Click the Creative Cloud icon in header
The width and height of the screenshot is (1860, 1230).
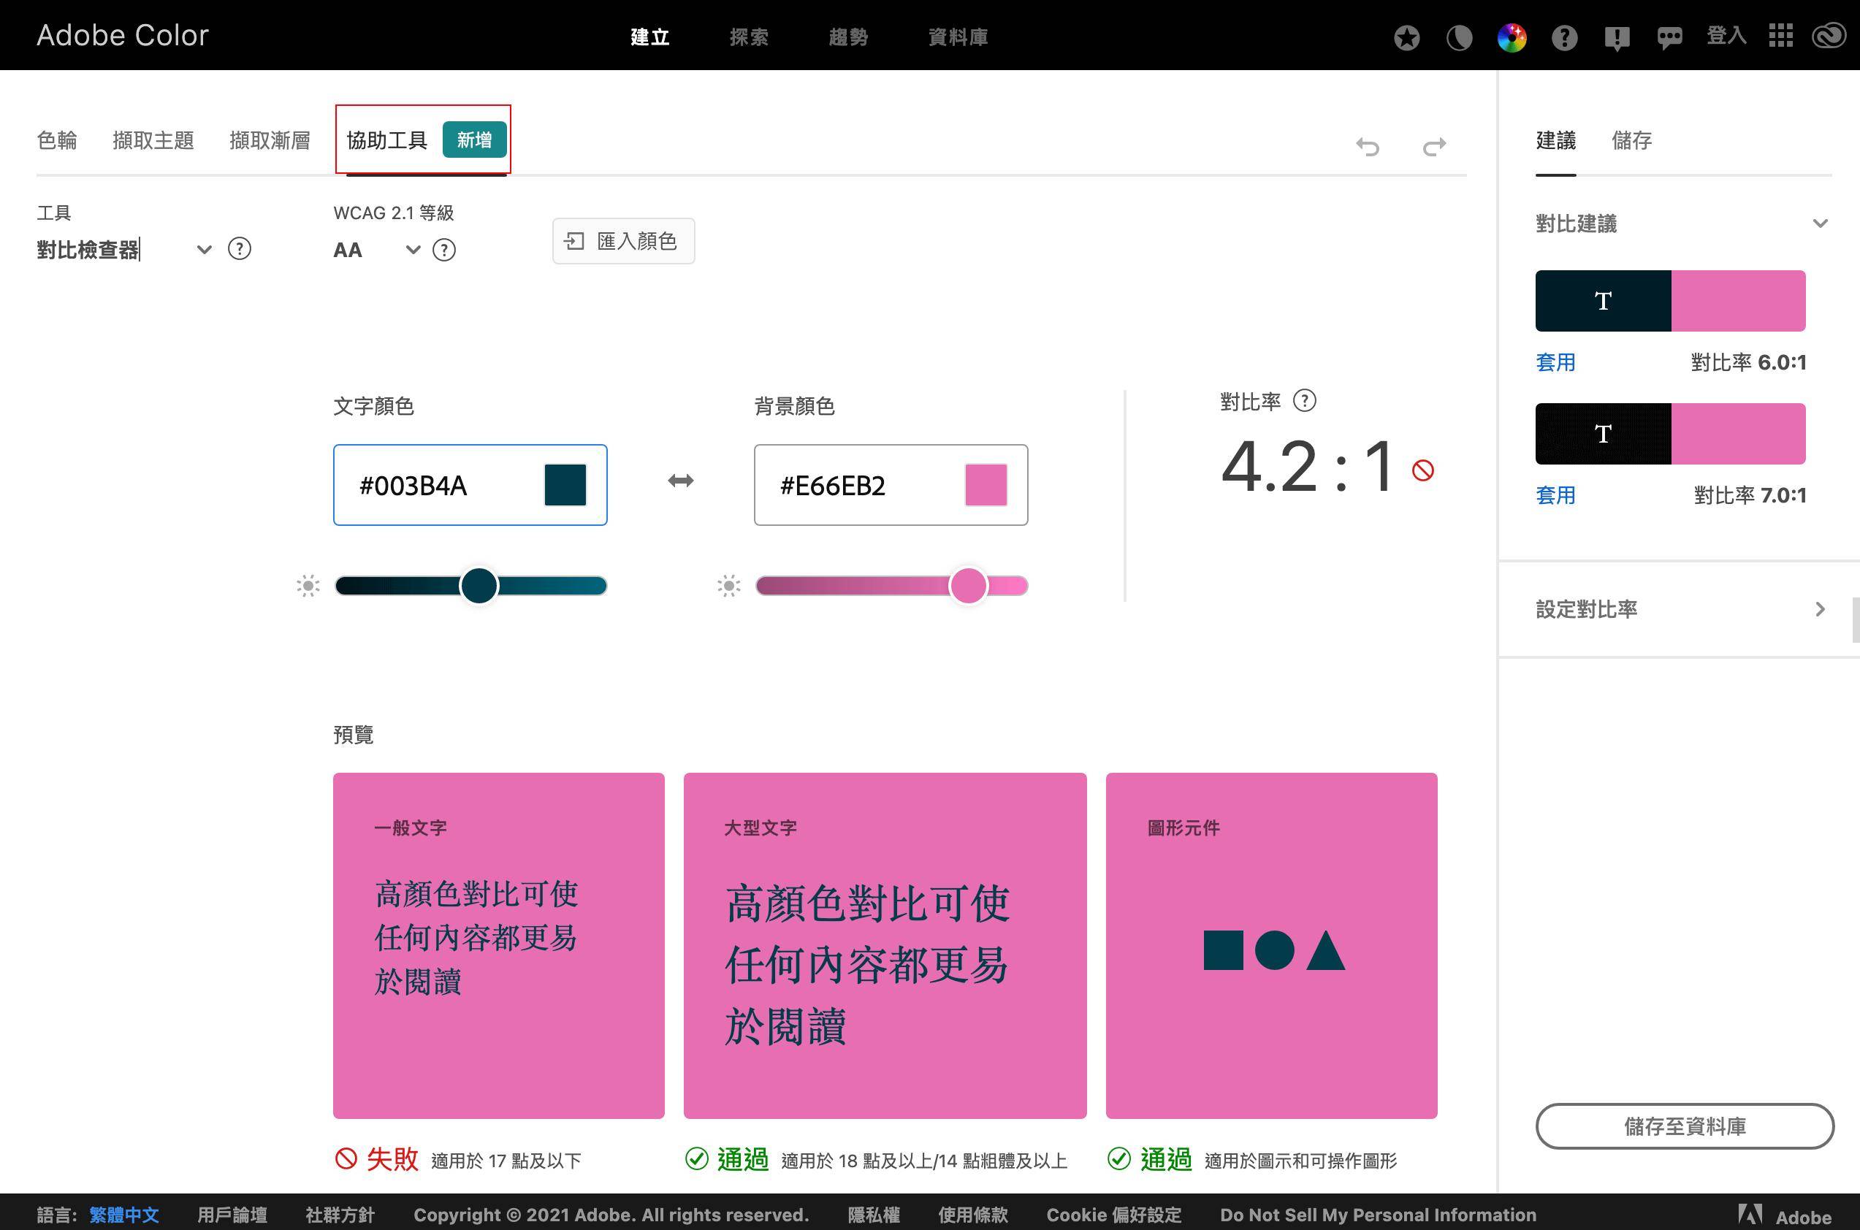tap(1828, 35)
